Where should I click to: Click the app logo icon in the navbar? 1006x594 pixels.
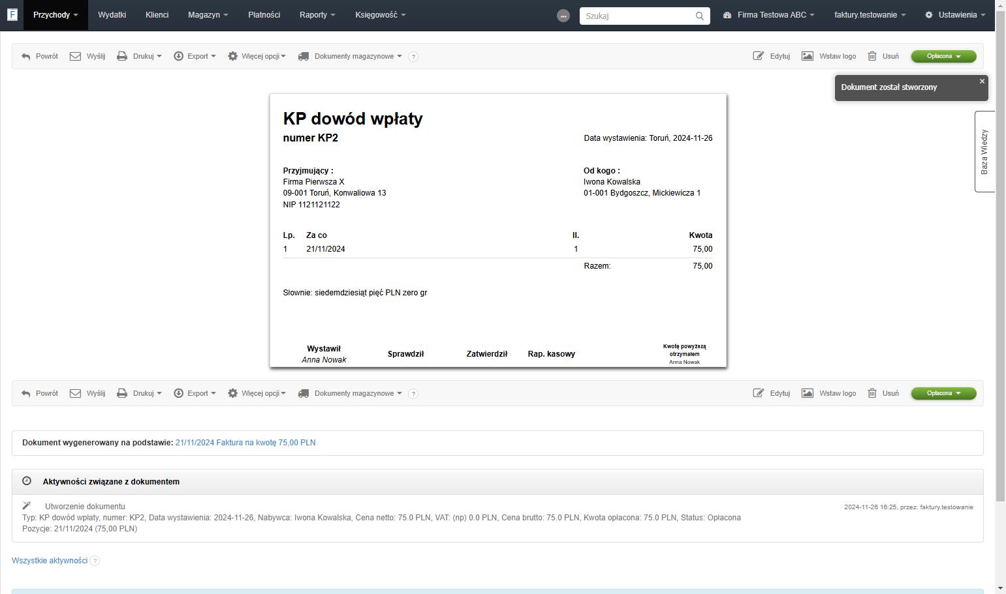pos(12,14)
